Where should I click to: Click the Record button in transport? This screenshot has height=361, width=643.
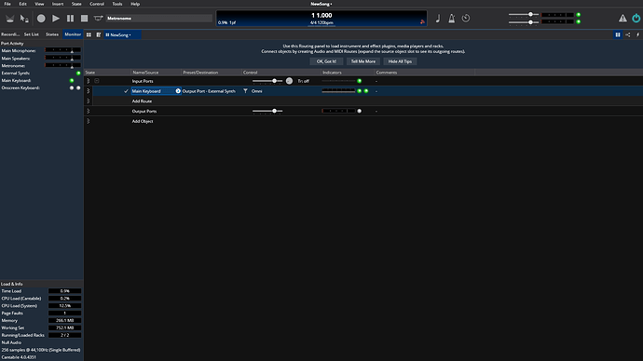pos(41,19)
